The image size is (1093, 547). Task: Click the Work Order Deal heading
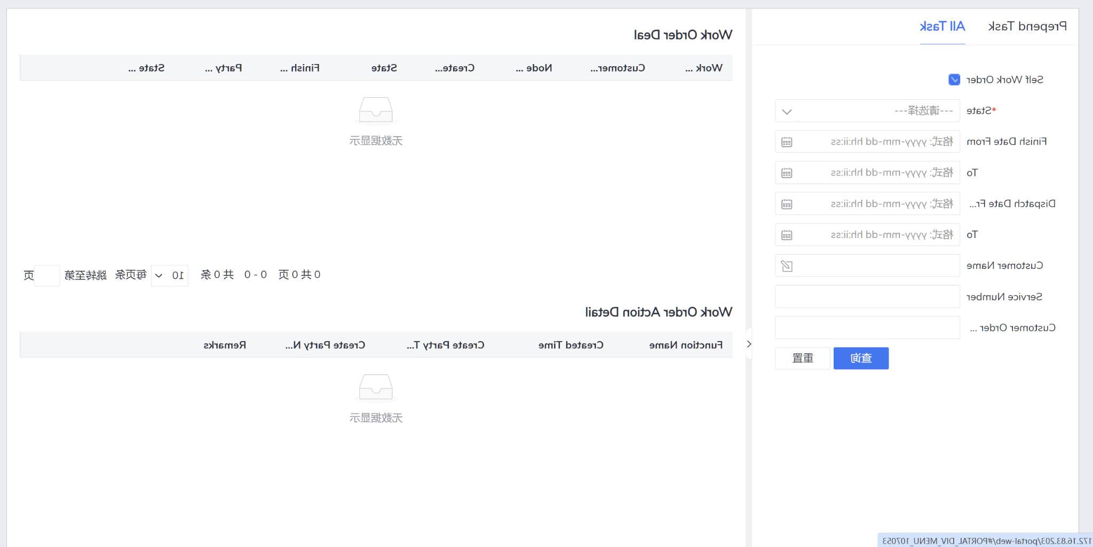tap(683, 35)
